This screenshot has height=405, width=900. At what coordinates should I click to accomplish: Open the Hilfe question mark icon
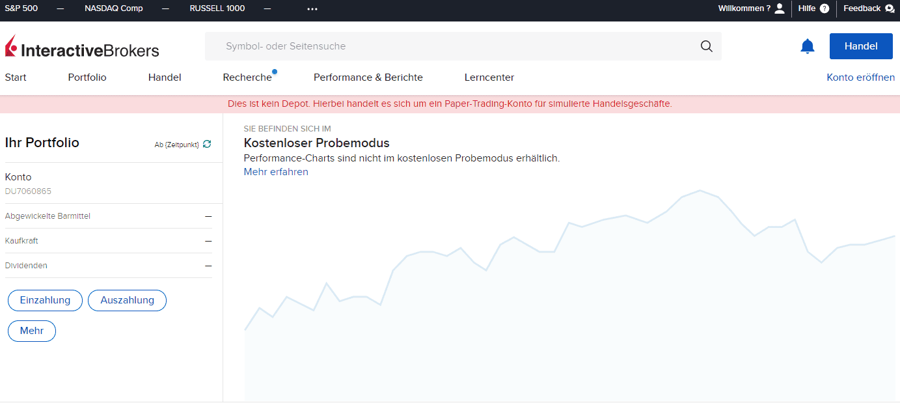[825, 8]
